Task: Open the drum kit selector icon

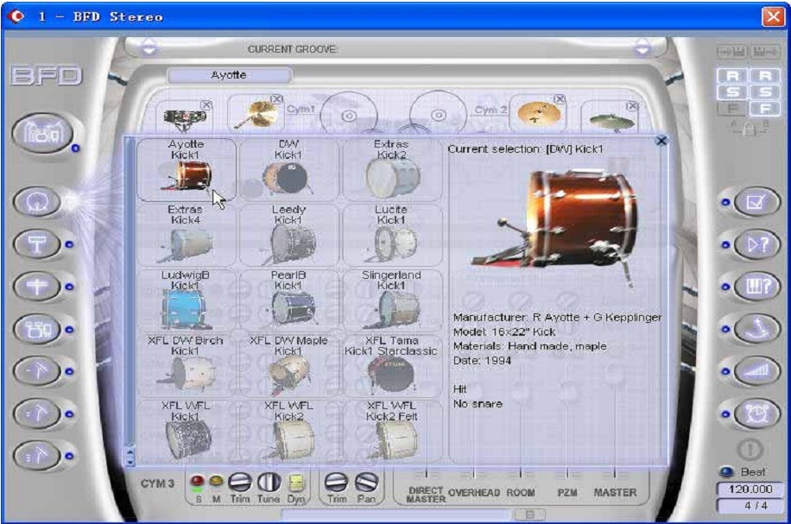Action: [41, 135]
